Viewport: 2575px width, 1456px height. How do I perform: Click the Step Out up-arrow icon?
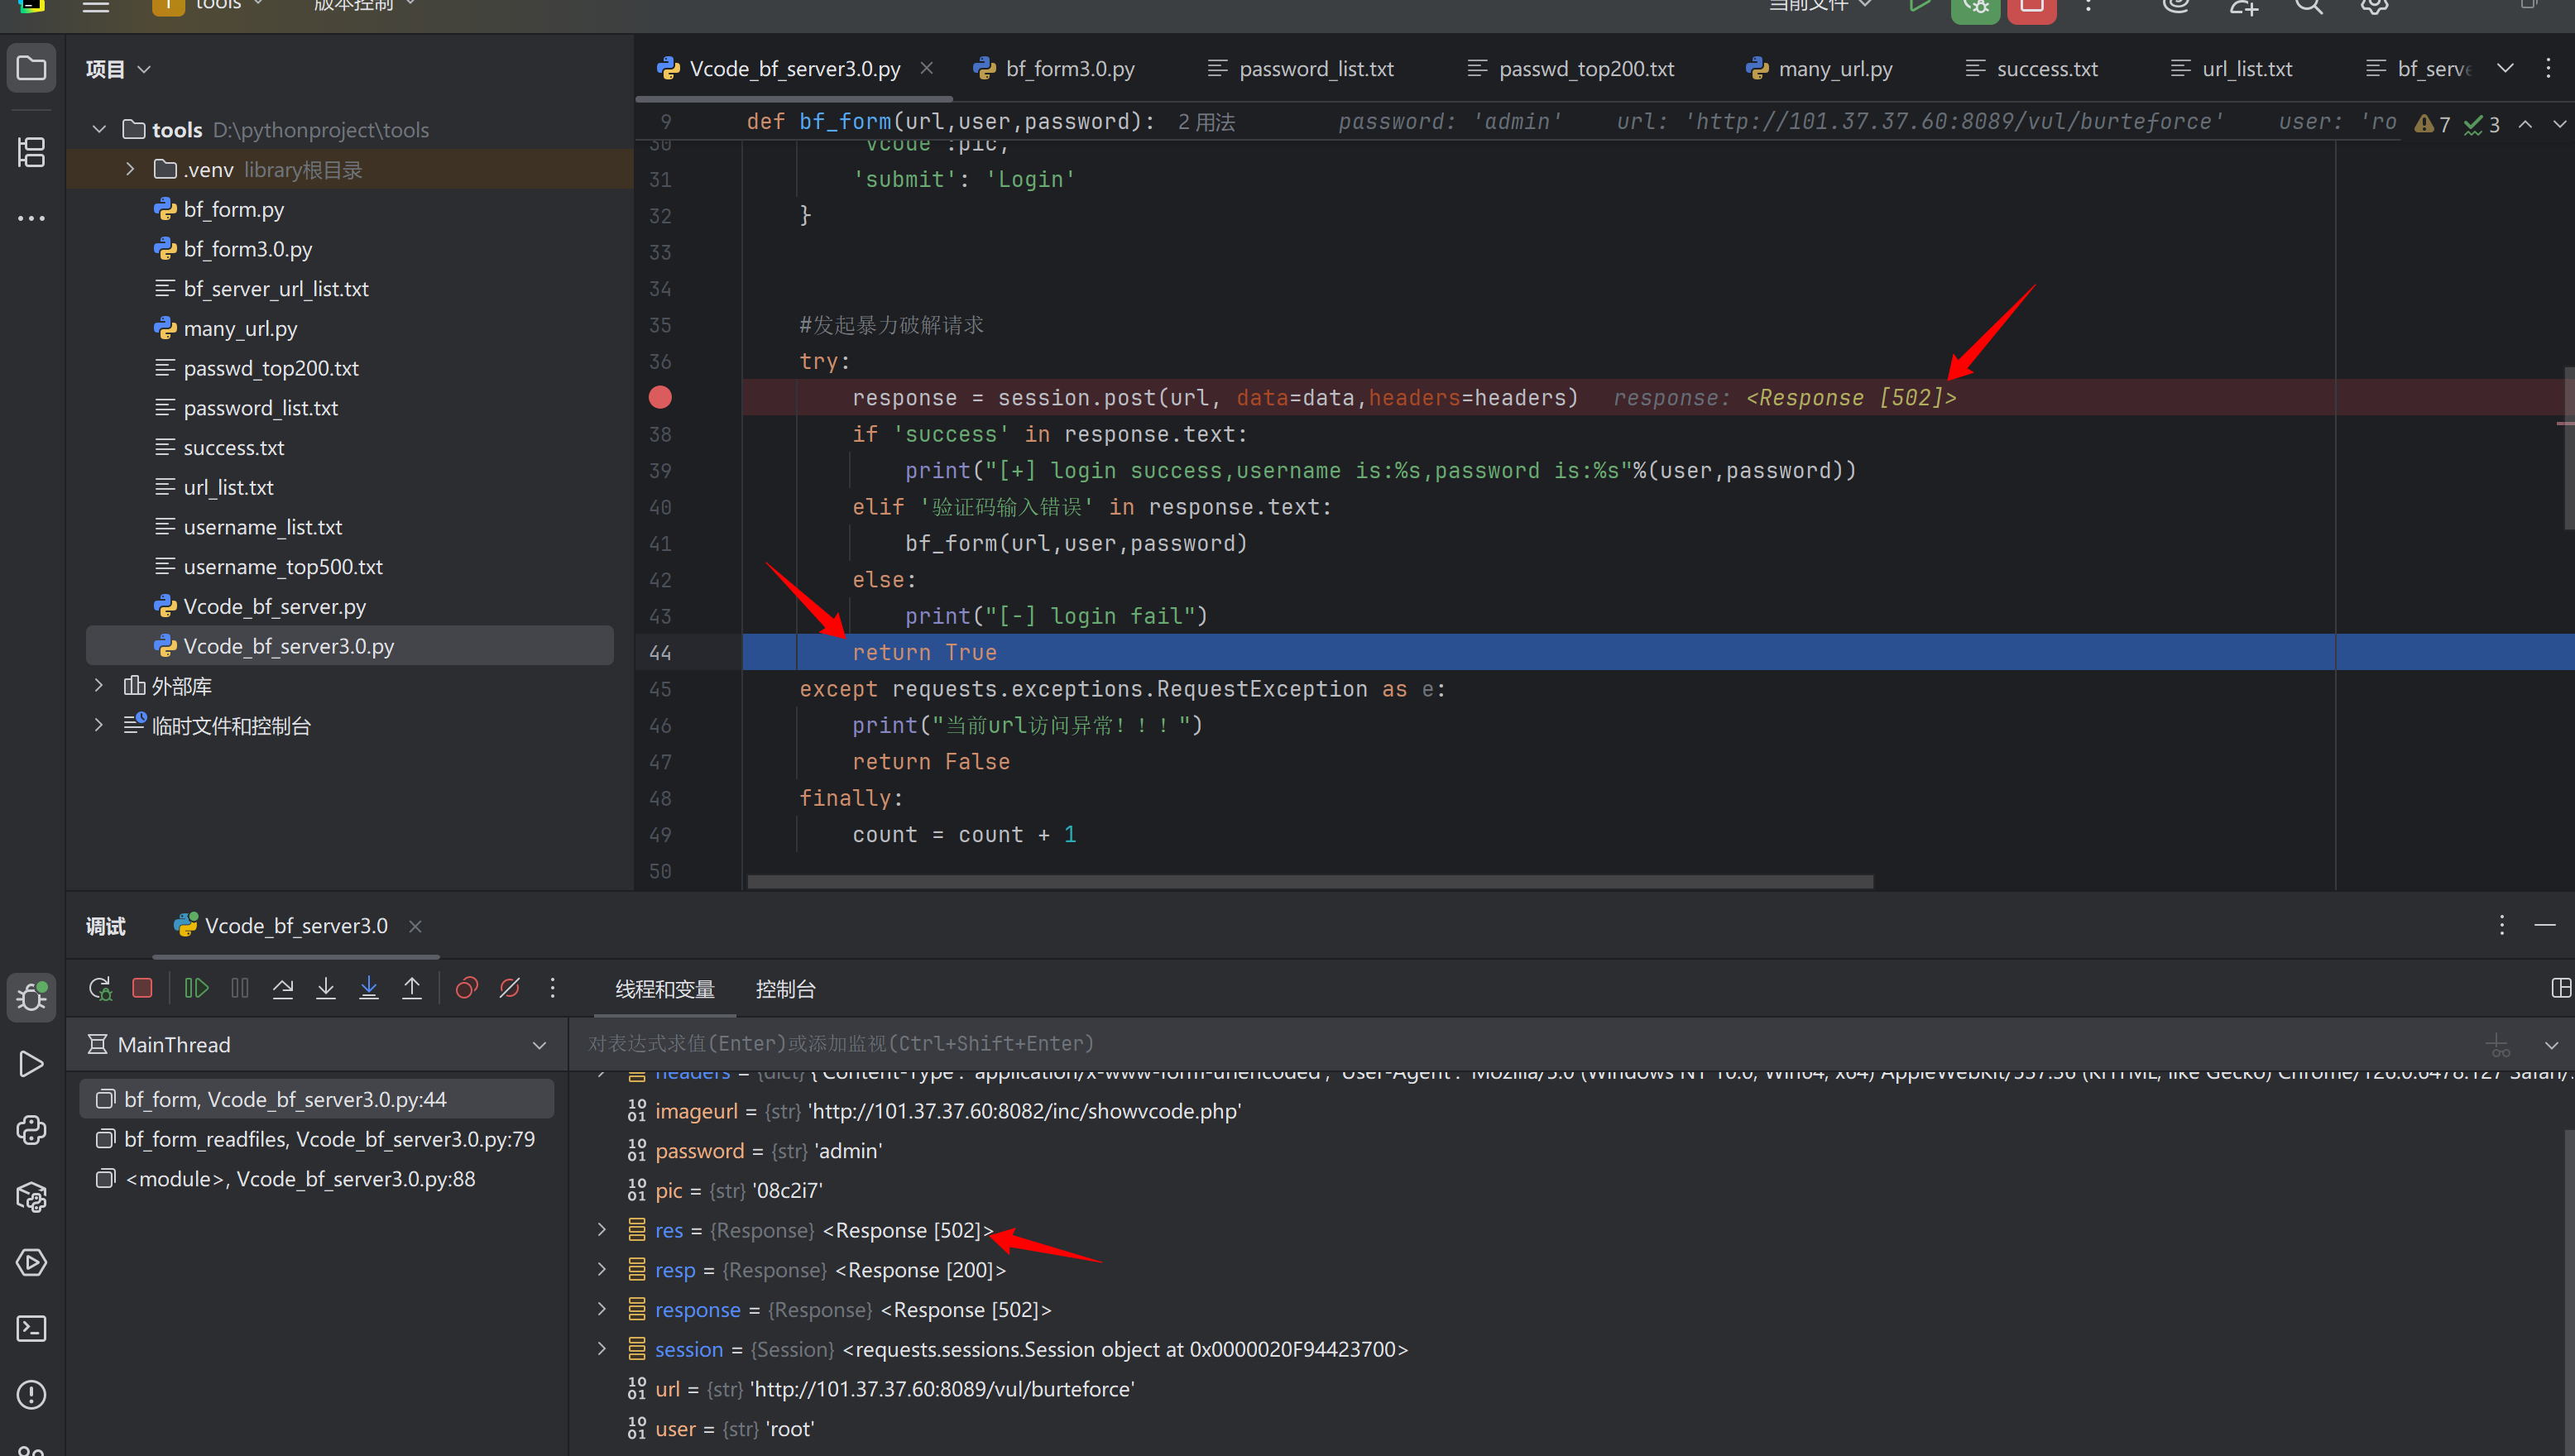point(412,989)
